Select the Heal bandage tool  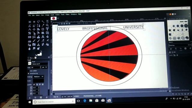(x=43, y=45)
